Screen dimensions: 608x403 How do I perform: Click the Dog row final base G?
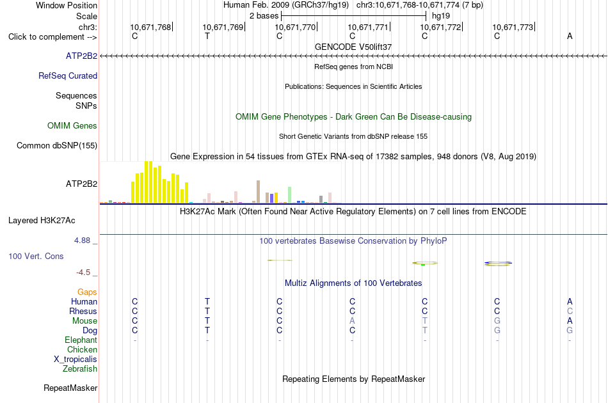point(570,331)
